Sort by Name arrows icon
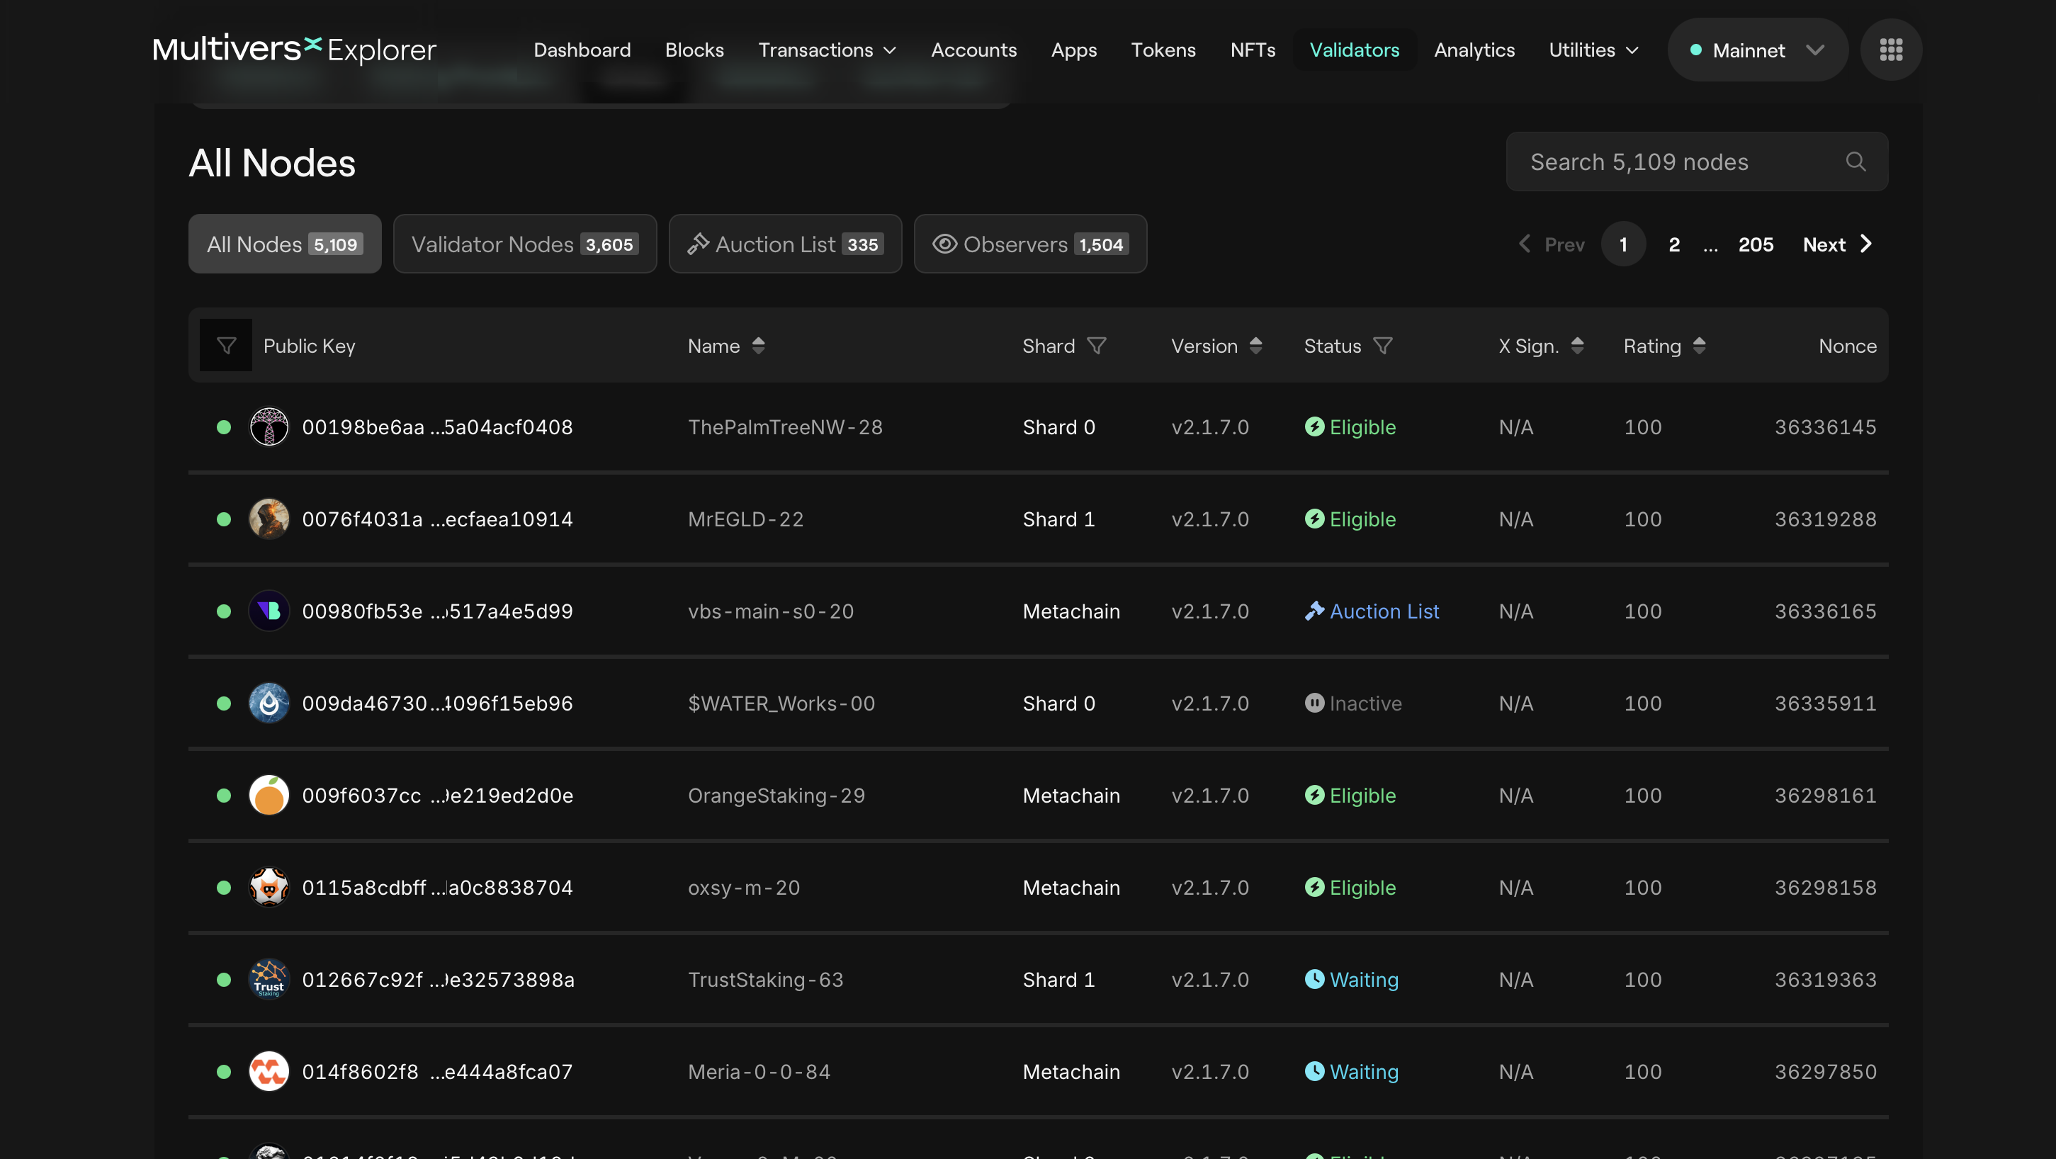Viewport: 2056px width, 1159px height. pos(758,346)
